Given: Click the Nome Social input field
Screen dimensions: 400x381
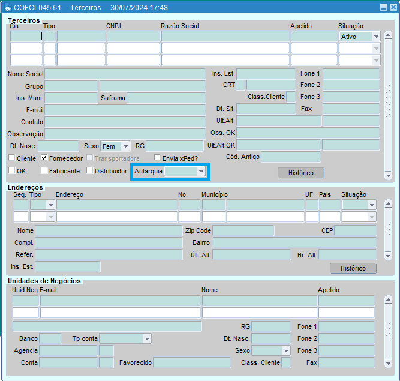Looking at the screenshot, I should pyautogui.click(x=126, y=74).
